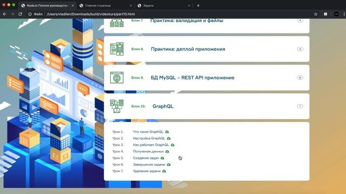Click the browser forward arrow
The image size is (346, 194).
pyautogui.click(x=12, y=14)
